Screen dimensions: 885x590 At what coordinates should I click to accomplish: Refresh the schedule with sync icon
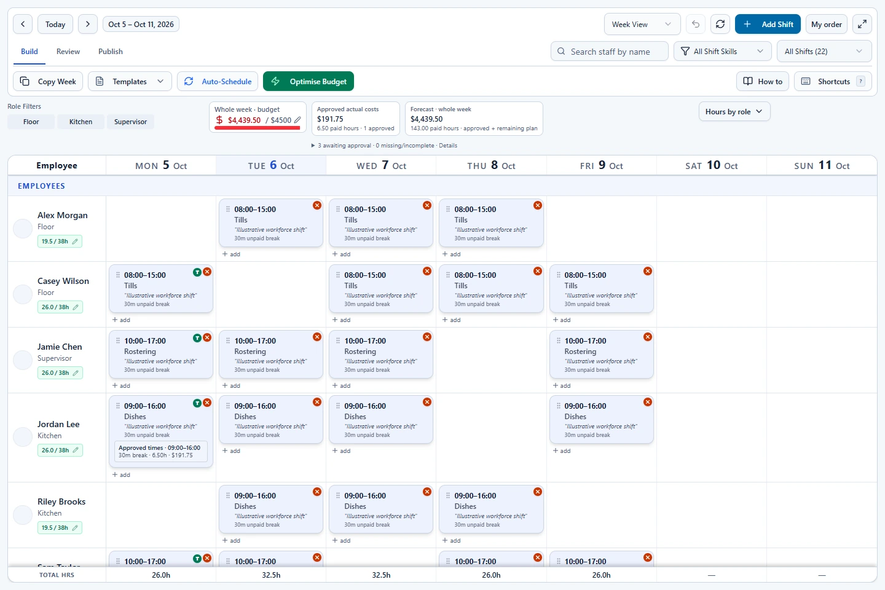720,25
